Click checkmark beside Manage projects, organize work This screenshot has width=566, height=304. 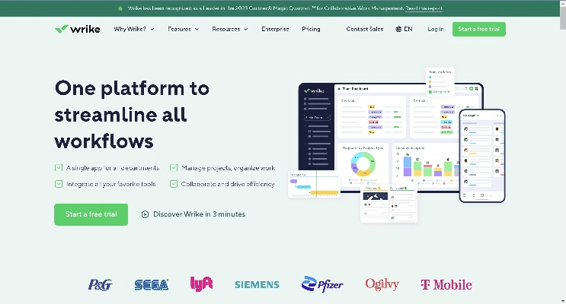174,168
